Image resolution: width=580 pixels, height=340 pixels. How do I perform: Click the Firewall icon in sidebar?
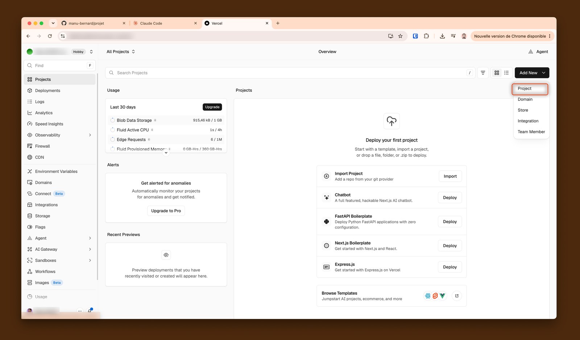coord(30,146)
